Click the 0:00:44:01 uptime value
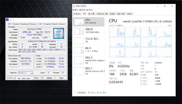 (116, 82)
